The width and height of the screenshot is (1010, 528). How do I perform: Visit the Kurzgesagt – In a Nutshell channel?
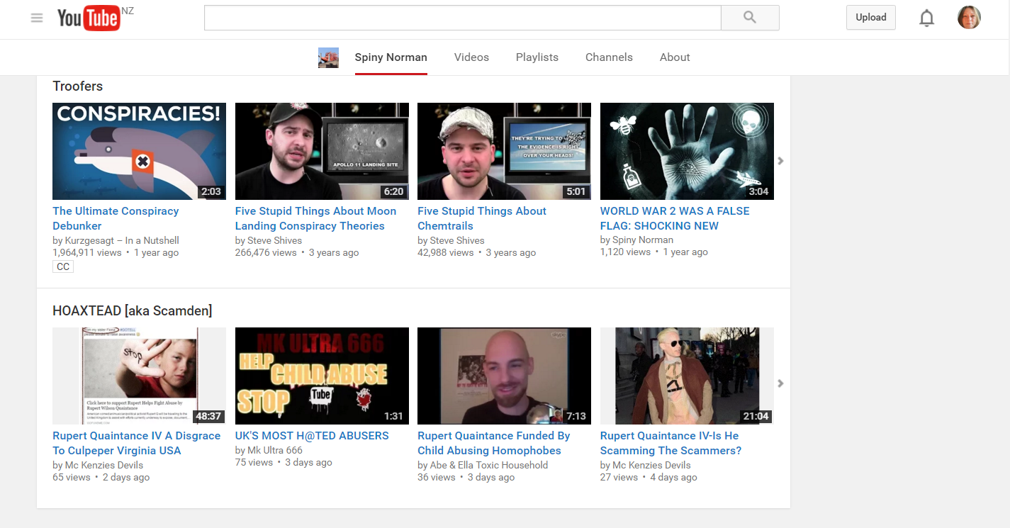(122, 240)
